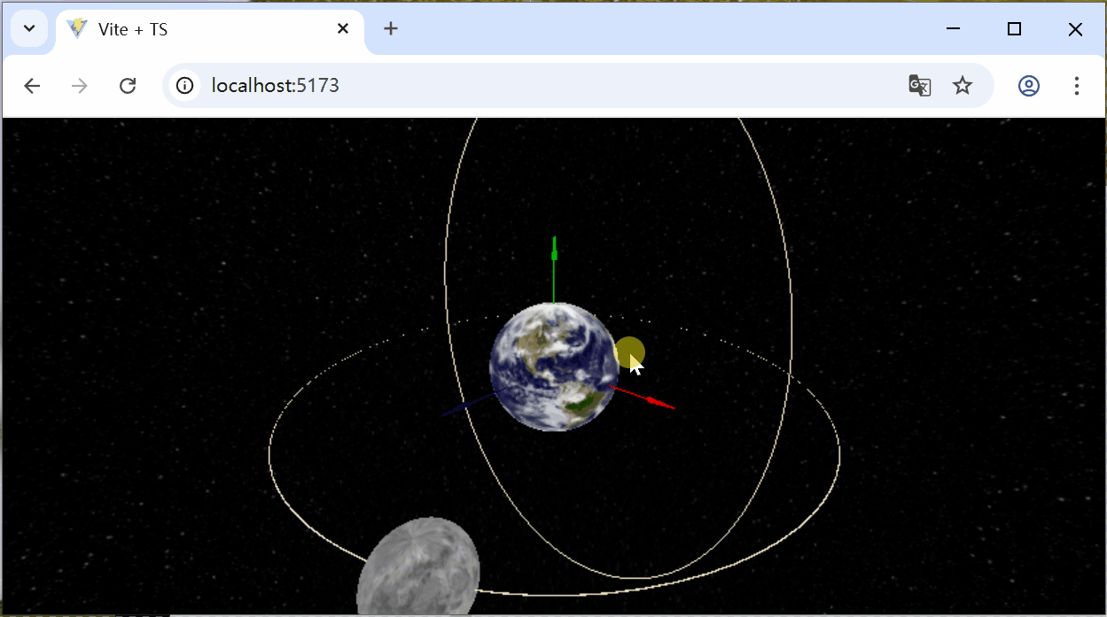This screenshot has height=617, width=1107.
Task: Click the browser forward arrow
Action: click(80, 86)
